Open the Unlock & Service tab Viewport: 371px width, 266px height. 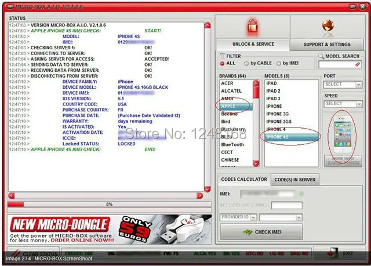(x=253, y=44)
